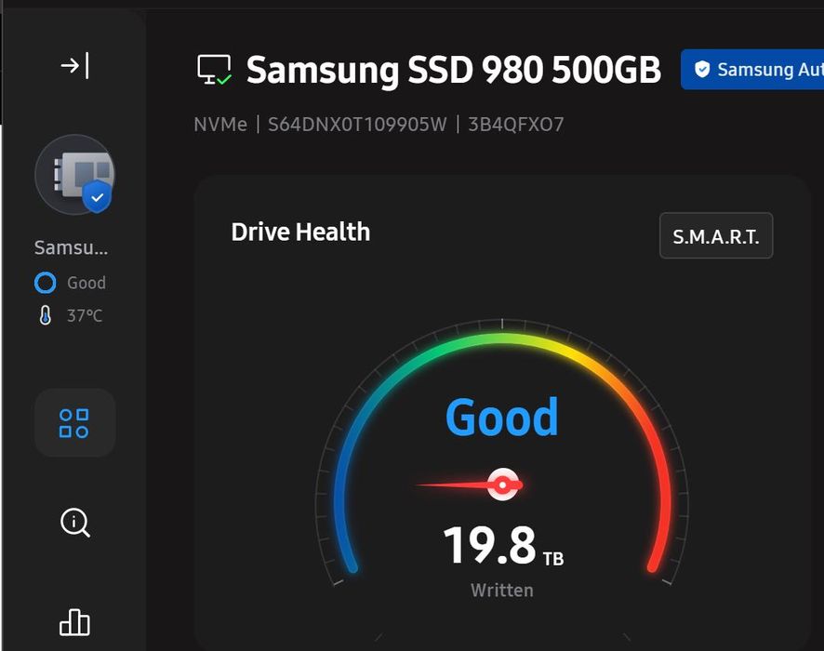Click the serial number S64DNX0T109905W
This screenshot has width=824, height=651.
(x=357, y=125)
